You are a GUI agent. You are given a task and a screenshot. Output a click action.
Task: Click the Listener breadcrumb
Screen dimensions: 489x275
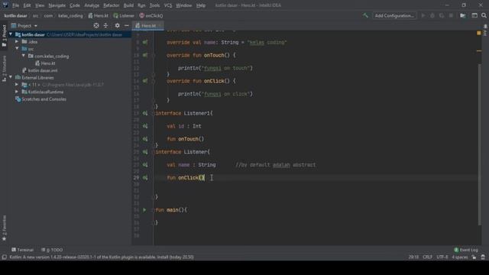click(x=124, y=15)
